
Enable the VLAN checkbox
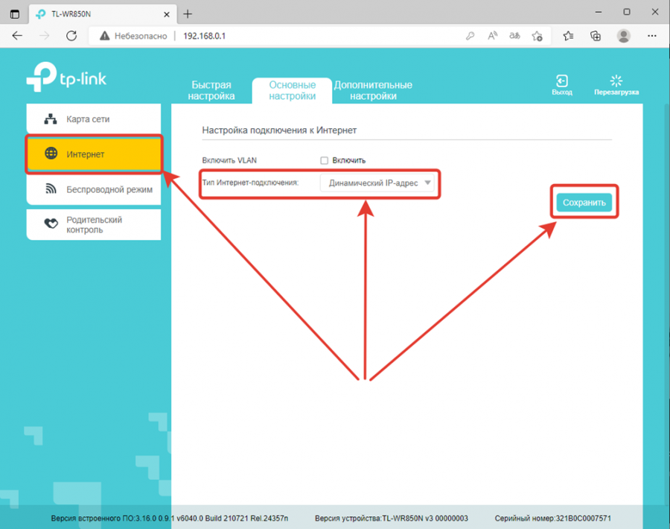point(324,160)
